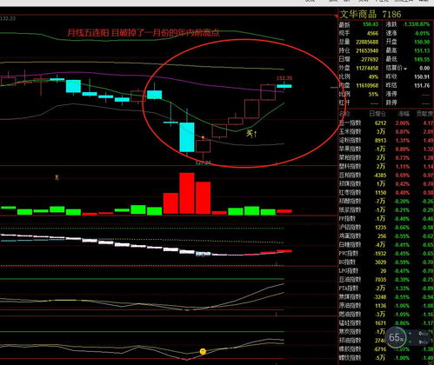The image size is (434, 365).
Task: Click the 贡献度 column header
Action: (x=424, y=114)
